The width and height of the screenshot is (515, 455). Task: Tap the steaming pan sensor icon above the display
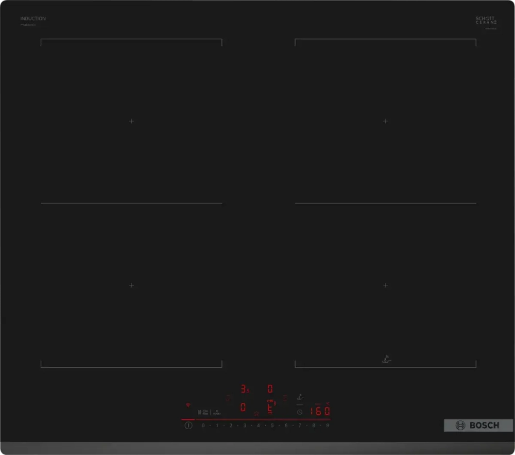click(299, 397)
